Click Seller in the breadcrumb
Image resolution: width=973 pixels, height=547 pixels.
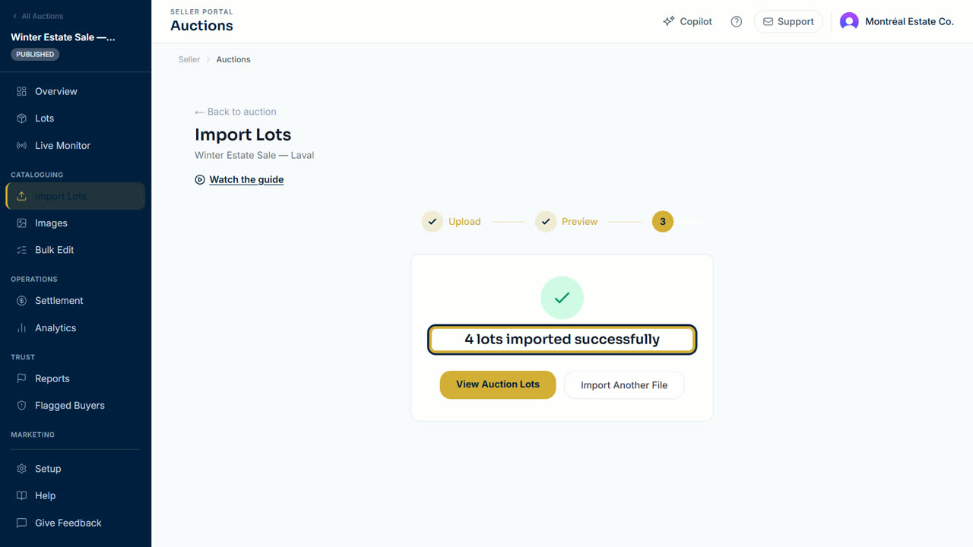(189, 59)
